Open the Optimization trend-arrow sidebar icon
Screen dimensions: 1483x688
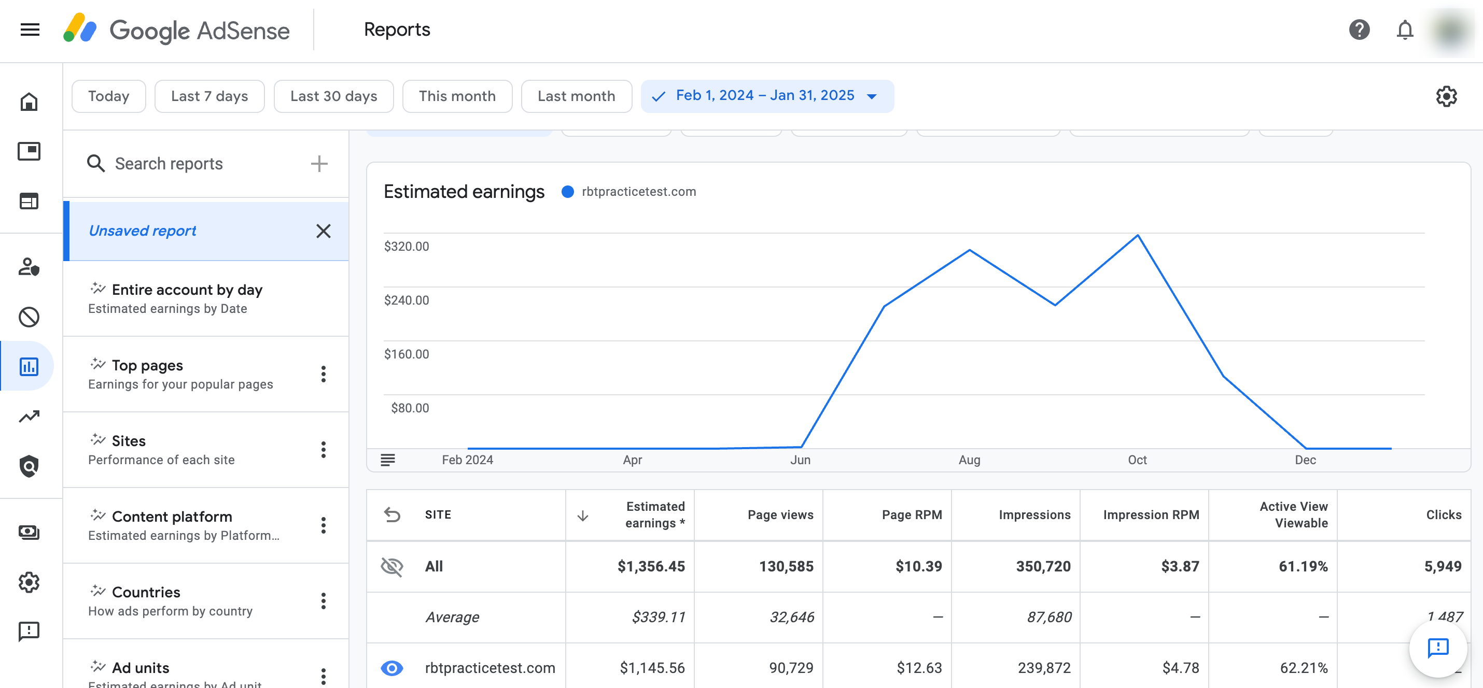click(x=29, y=416)
